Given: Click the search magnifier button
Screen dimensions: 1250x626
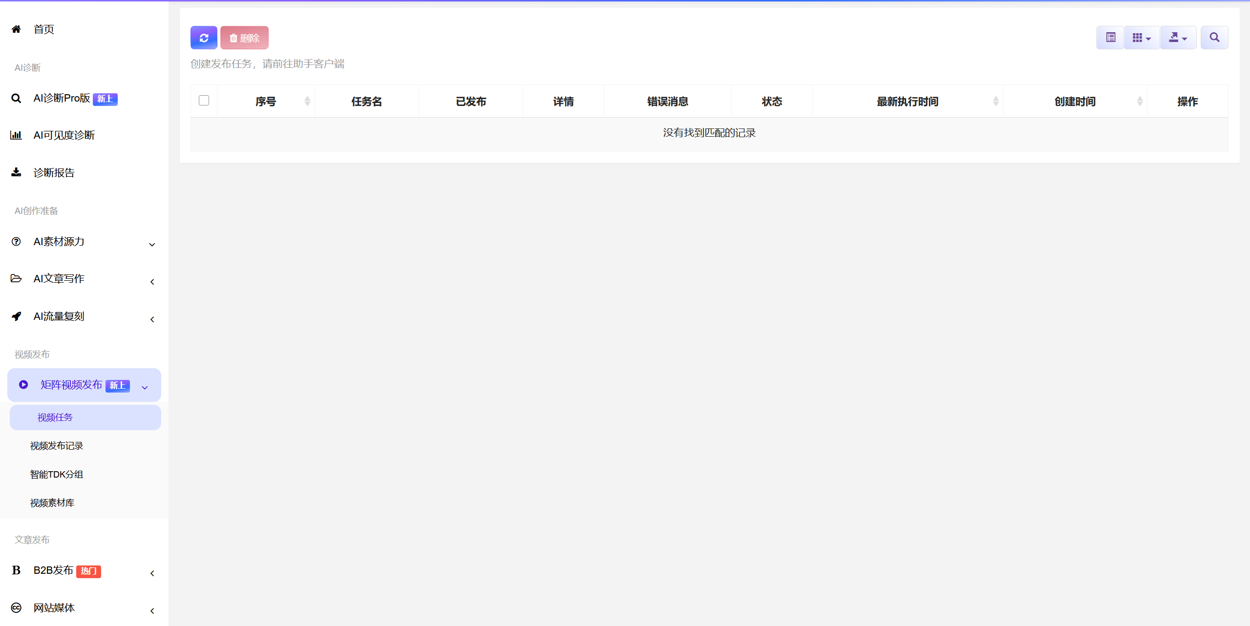Looking at the screenshot, I should (x=1214, y=38).
